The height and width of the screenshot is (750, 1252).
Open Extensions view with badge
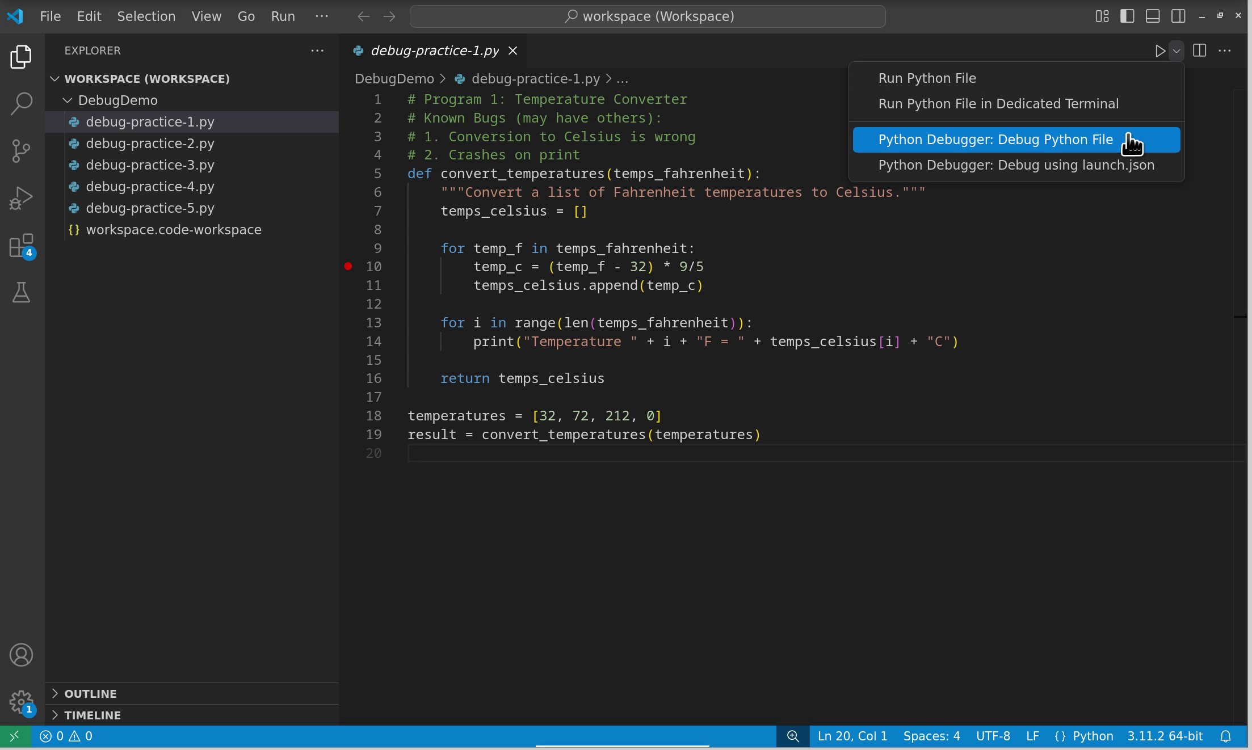(x=21, y=246)
